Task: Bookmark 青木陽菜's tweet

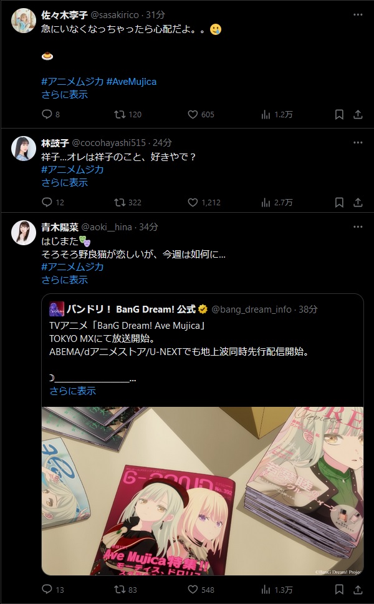Action: point(339,589)
